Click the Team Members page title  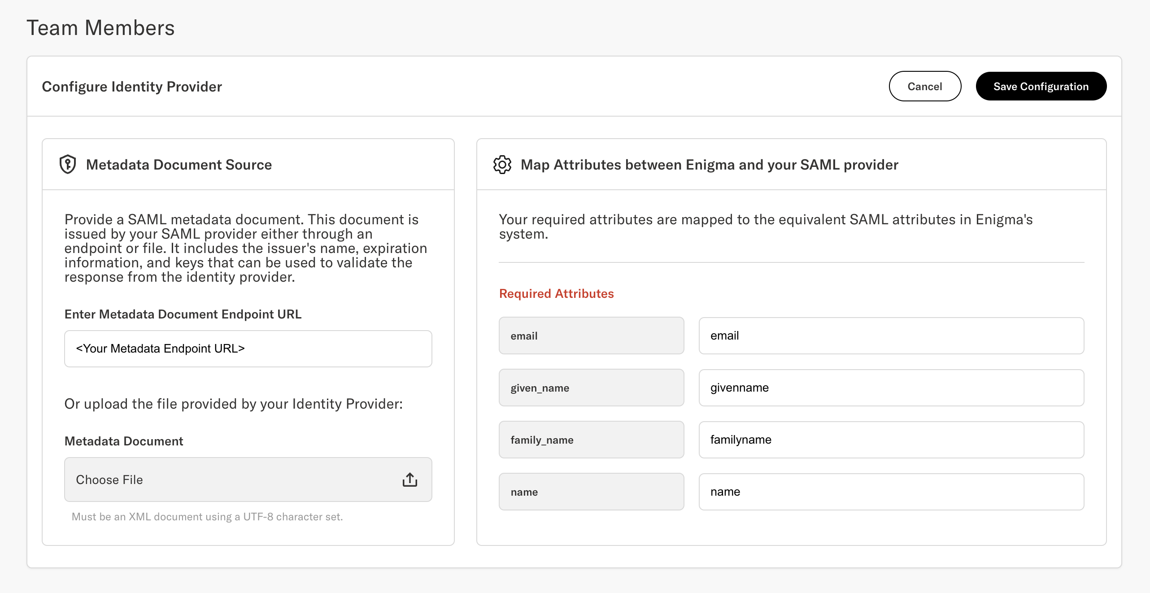click(x=101, y=27)
